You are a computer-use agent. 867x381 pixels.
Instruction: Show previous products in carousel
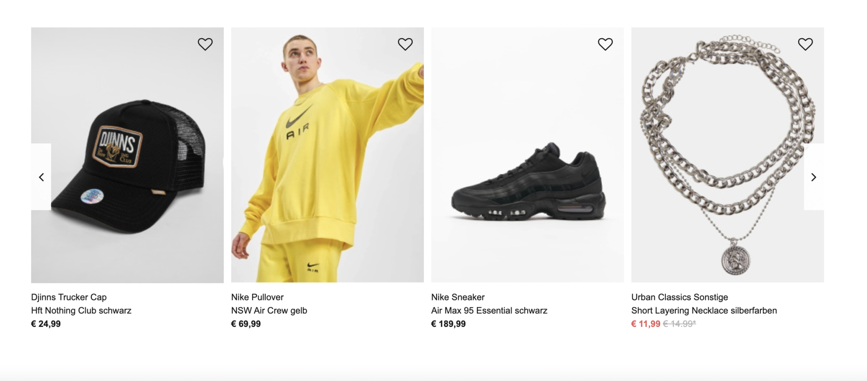(42, 177)
